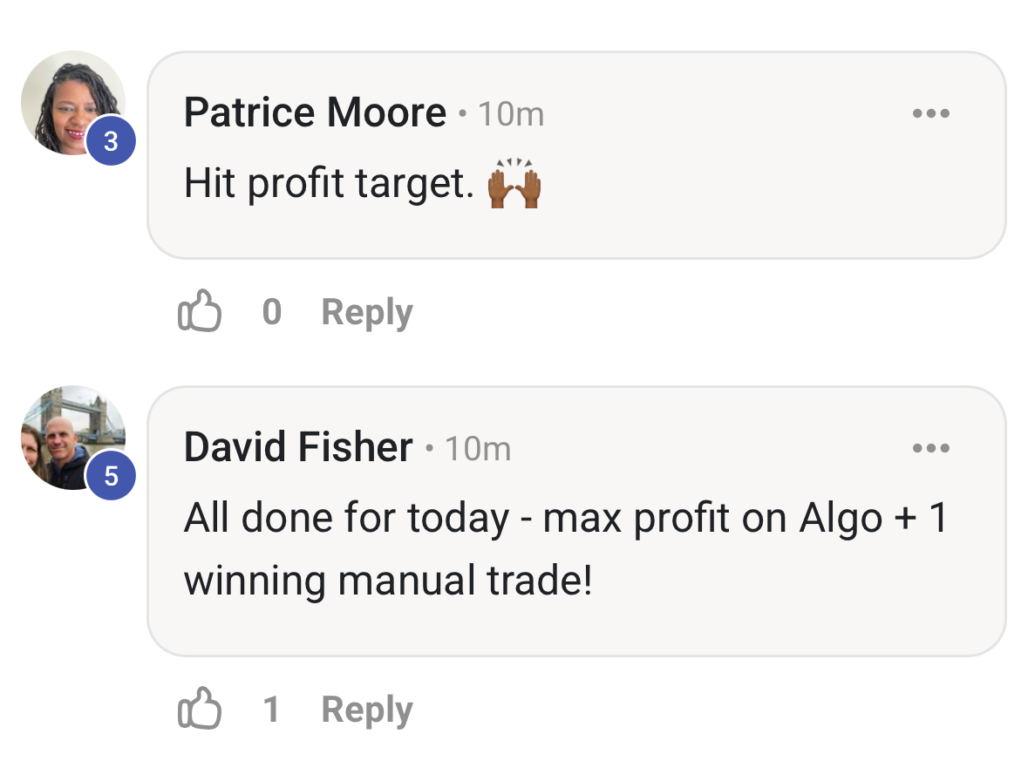The height and width of the screenshot is (768, 1028).
Task: Click the 10m timestamp on David's comment
Action: [x=478, y=450]
